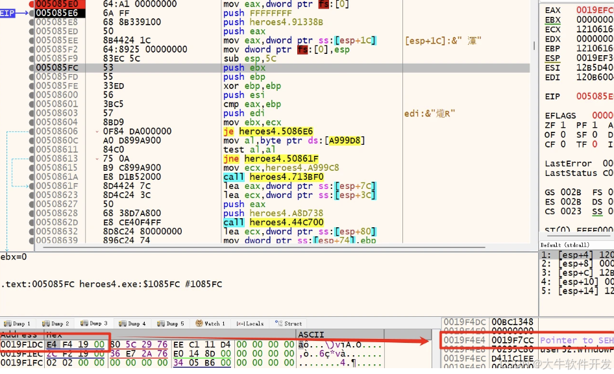The width and height of the screenshot is (614, 374).
Task: Select the 'je heroes4.5086E6' instruction
Action: point(268,131)
